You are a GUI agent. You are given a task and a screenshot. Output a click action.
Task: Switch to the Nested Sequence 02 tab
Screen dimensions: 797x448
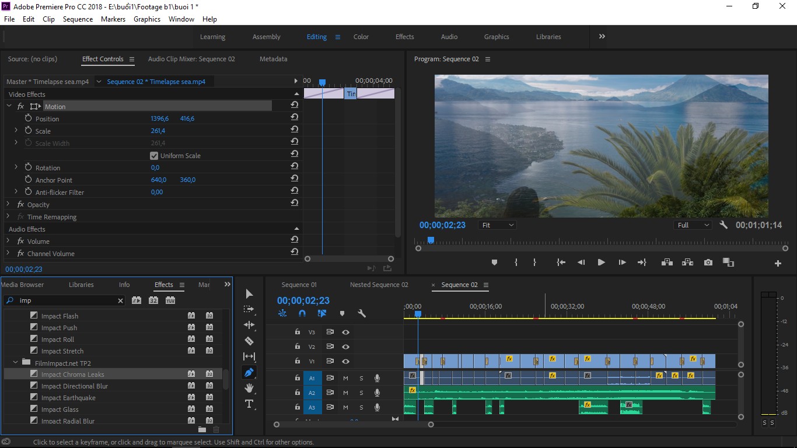point(379,285)
